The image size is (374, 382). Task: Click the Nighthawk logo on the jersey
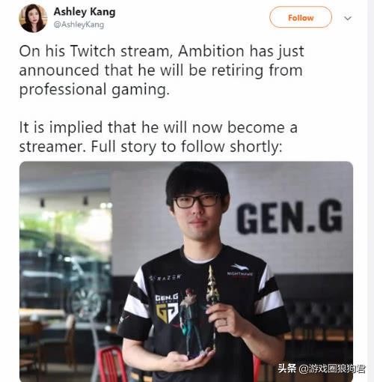tap(240, 270)
